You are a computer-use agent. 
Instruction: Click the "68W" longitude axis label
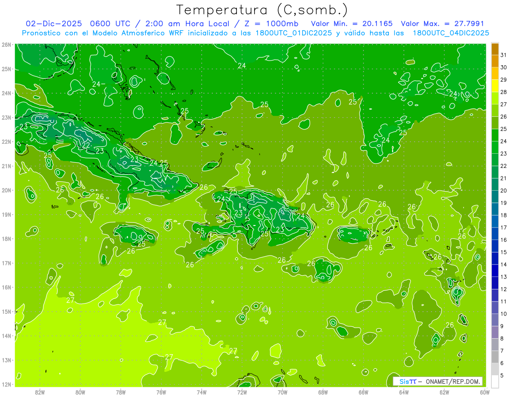click(323, 392)
